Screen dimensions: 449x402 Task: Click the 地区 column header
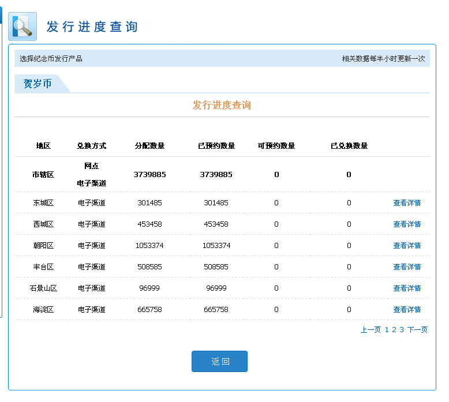[43, 146]
